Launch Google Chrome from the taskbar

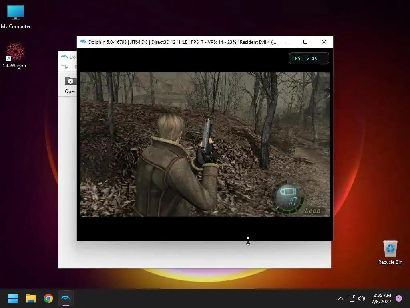tap(48, 298)
